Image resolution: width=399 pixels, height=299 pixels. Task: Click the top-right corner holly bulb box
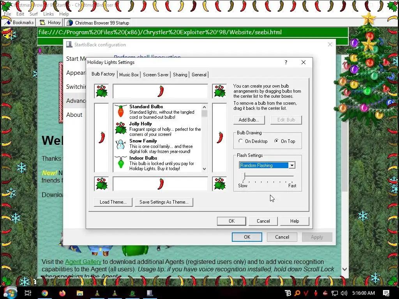(x=219, y=91)
